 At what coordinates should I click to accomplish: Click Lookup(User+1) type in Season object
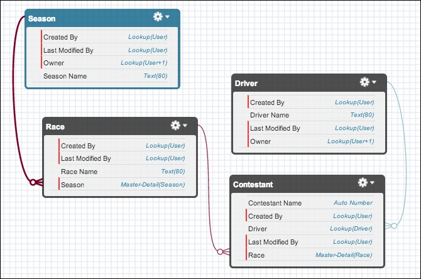pyautogui.click(x=144, y=63)
